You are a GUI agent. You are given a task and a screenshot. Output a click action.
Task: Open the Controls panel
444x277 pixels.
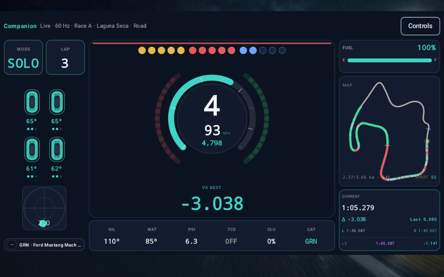[420, 26]
